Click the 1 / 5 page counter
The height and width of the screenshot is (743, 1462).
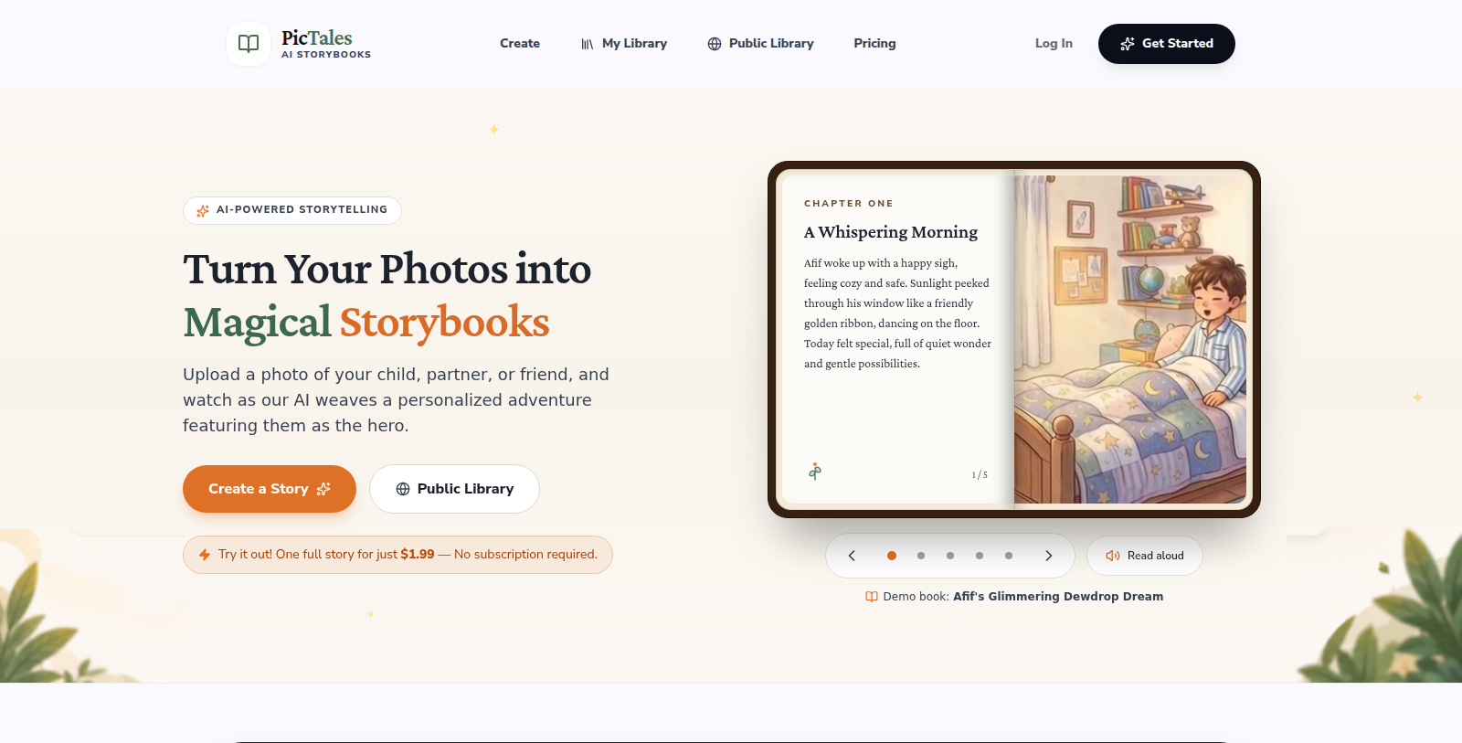click(980, 475)
